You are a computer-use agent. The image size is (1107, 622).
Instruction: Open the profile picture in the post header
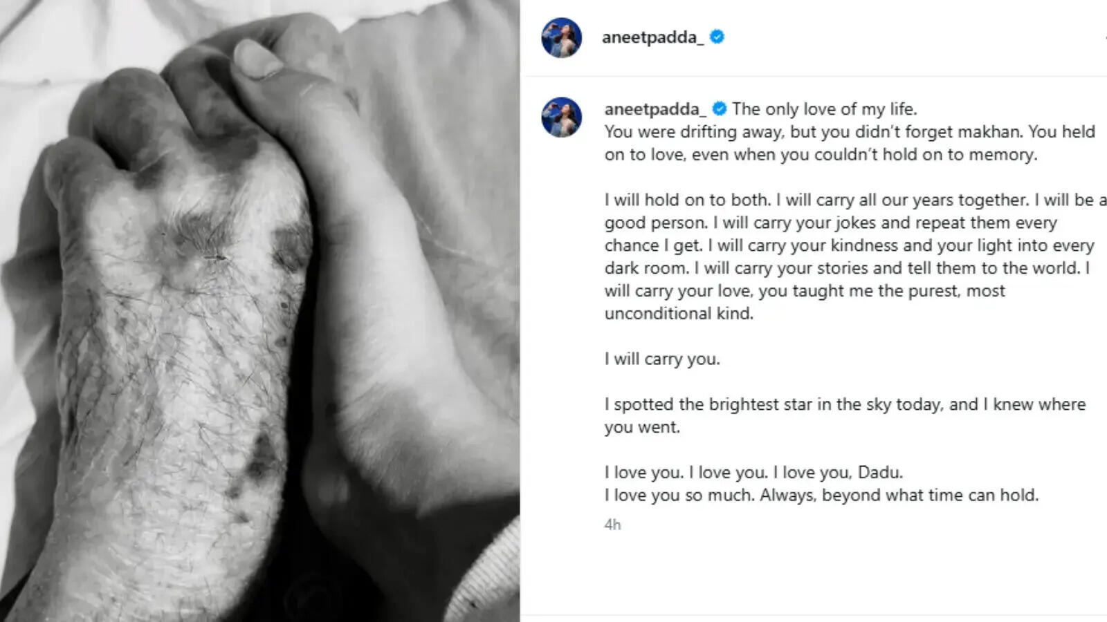[x=561, y=37]
